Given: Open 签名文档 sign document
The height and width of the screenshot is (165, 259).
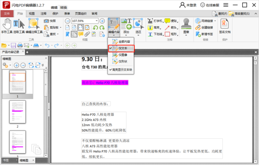Looking at the screenshot, I should tap(224, 26).
